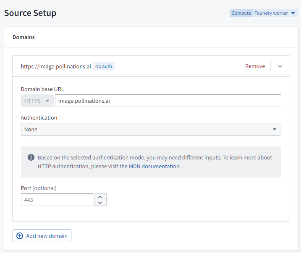Open the MDN documentation link
The width and height of the screenshot is (301, 253).
[x=161, y=166]
